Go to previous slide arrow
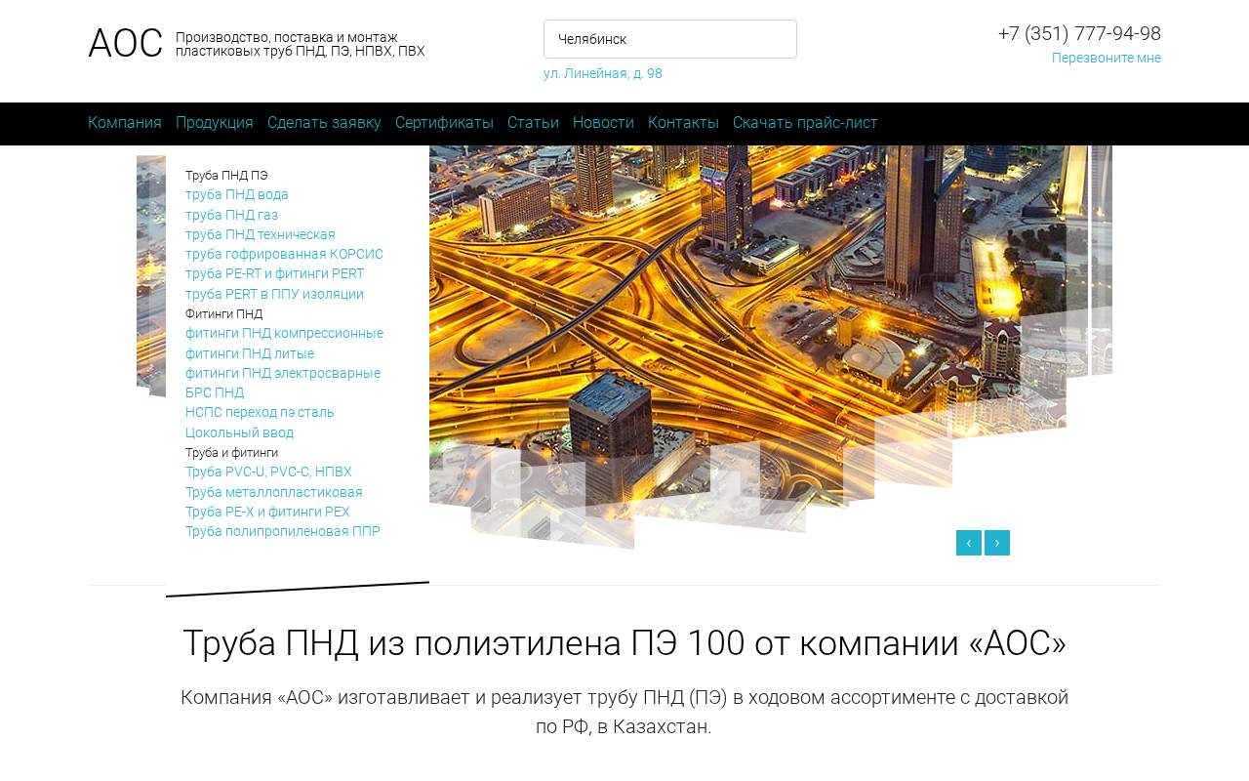This screenshot has height=781, width=1249. coord(969,543)
